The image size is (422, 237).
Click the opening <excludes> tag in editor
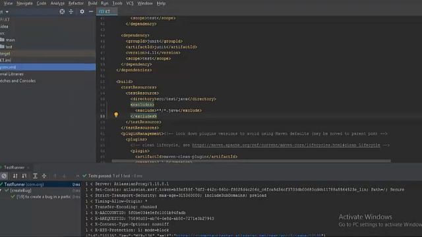(142, 105)
